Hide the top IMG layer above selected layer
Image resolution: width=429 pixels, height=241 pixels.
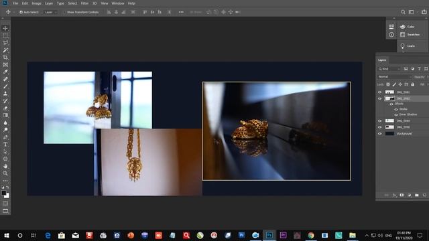380,92
